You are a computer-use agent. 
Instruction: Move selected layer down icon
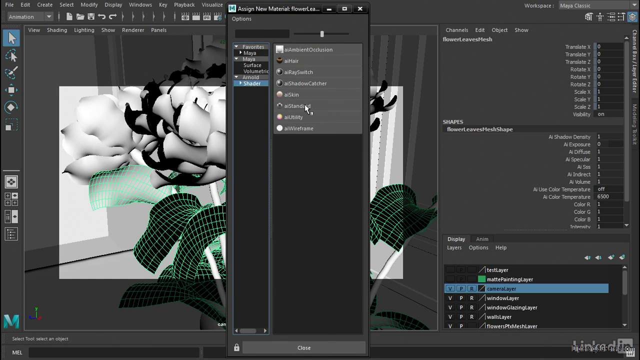(598, 257)
